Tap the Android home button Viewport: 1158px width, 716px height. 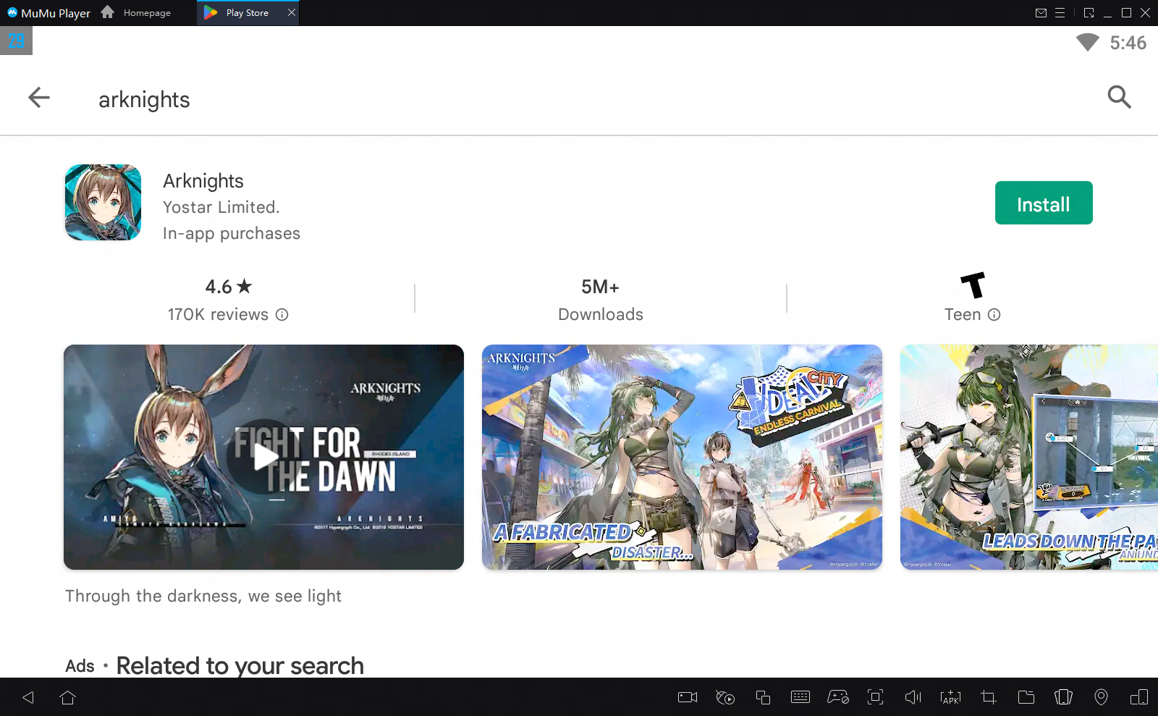68,697
